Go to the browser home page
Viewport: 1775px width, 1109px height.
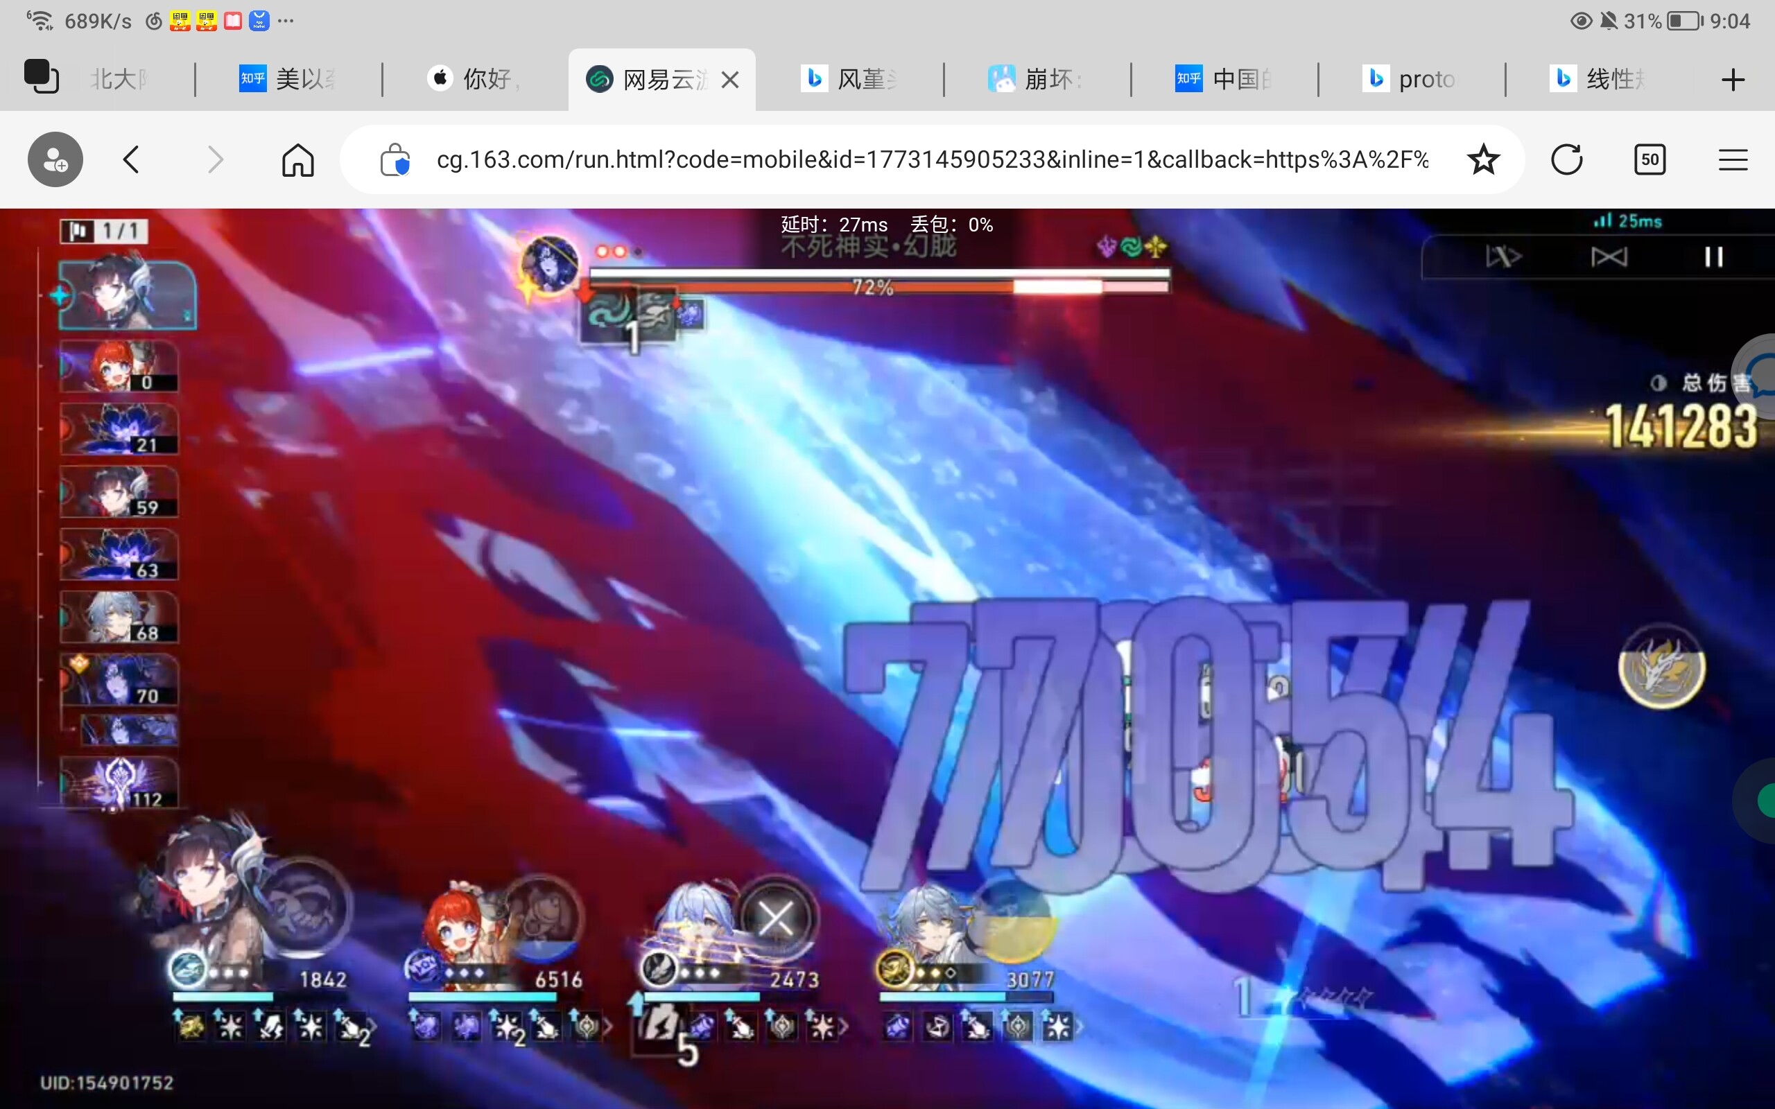tap(297, 159)
